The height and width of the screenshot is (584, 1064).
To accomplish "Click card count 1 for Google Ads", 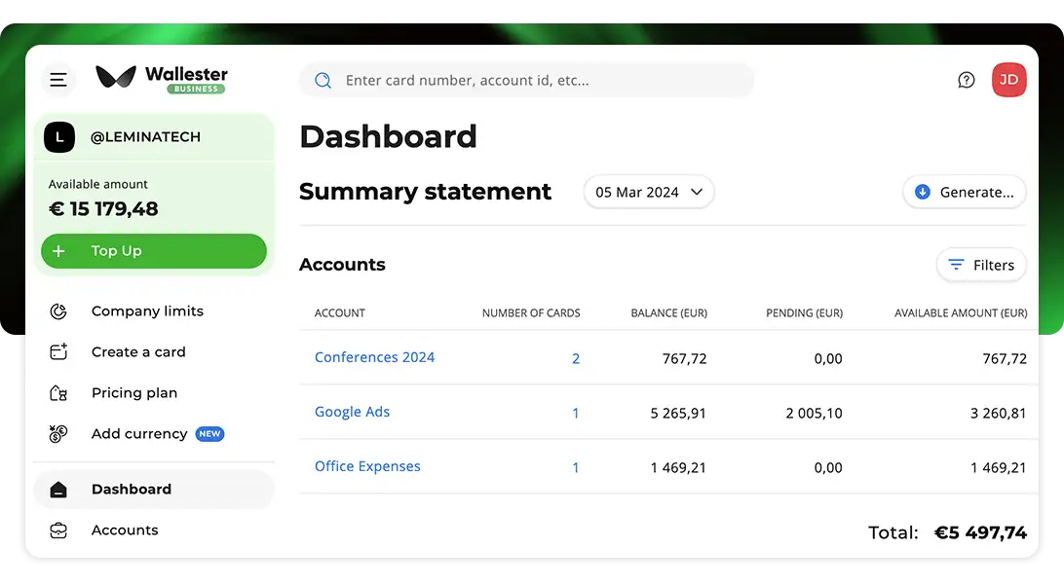I will (576, 413).
